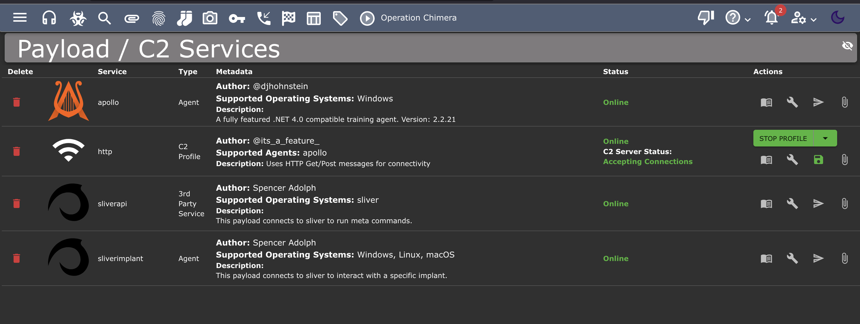The width and height of the screenshot is (860, 324).
Task: Click the send arrow icon for apollo
Action: coord(818,102)
